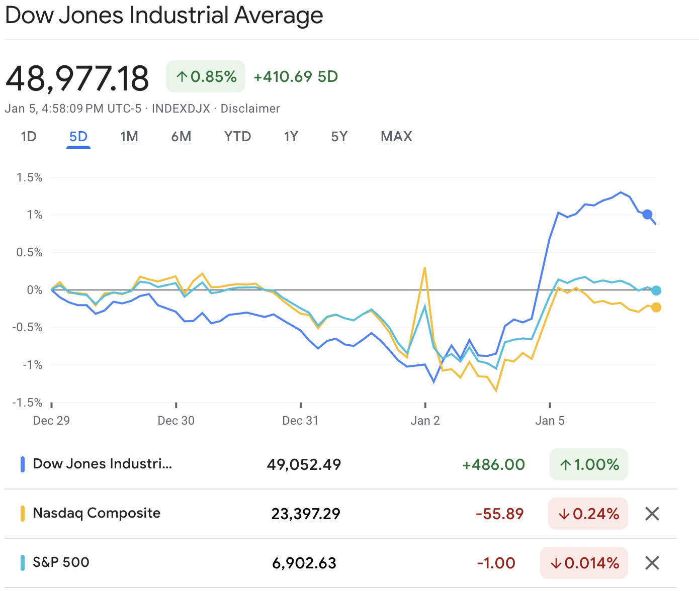
Task: Click the green 1.00% change badge
Action: [x=588, y=464]
